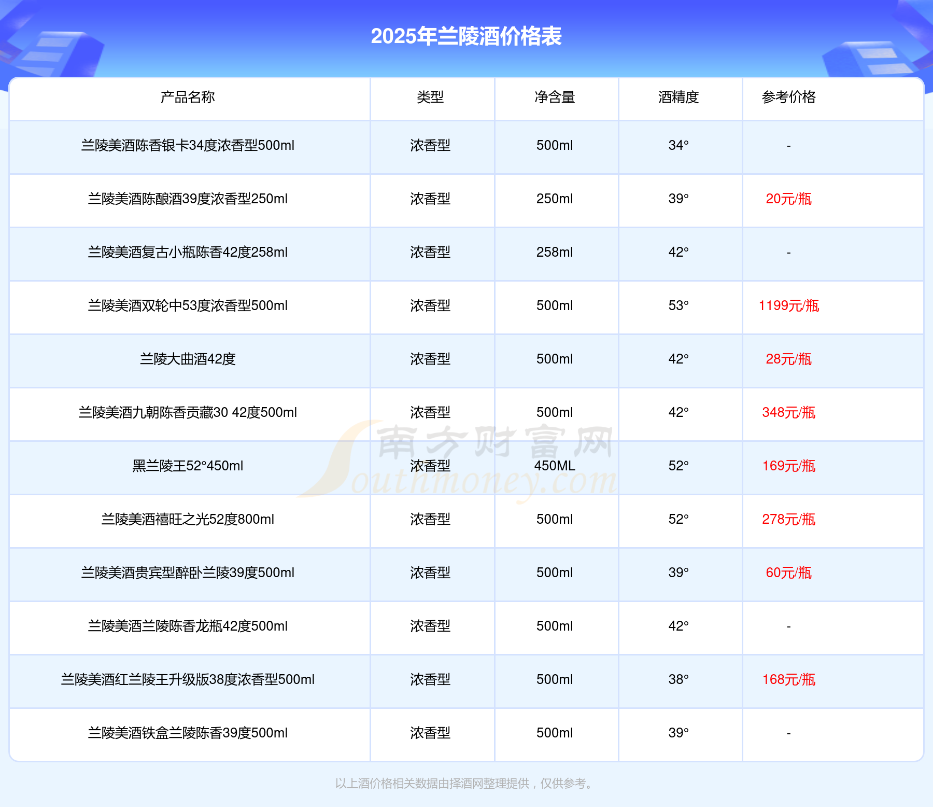Click 42° in the 龙瓶 row
Screen dimensions: 933x809
click(x=678, y=626)
